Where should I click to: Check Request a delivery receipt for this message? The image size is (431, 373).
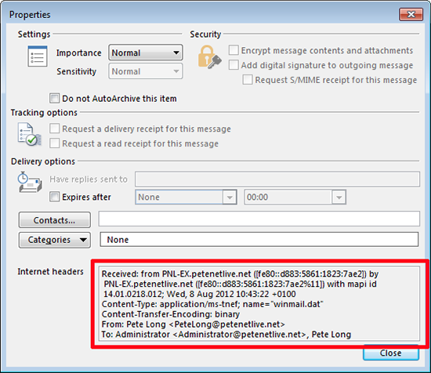click(54, 129)
